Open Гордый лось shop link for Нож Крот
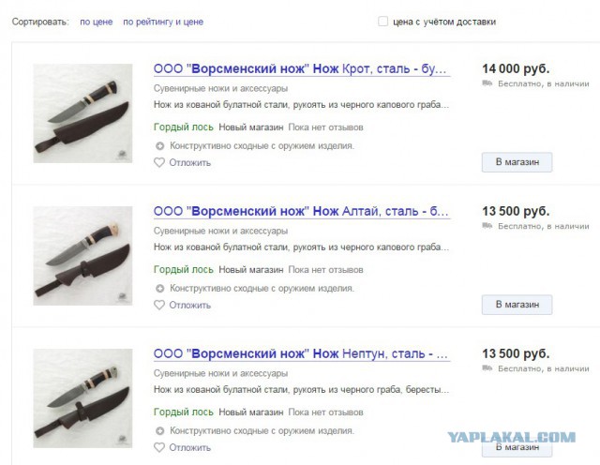The width and height of the screenshot is (600, 465). pos(184,127)
